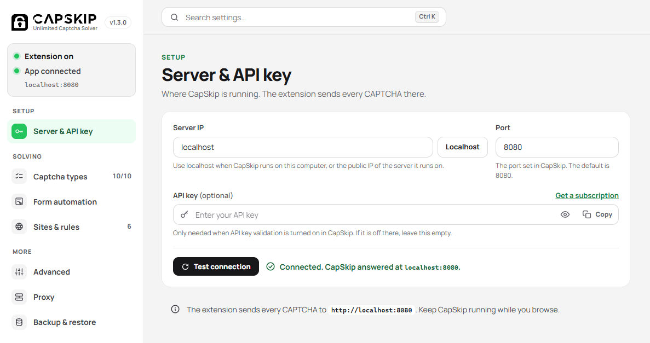Click the search magnifier icon
The image size is (650, 343).
[175, 18]
